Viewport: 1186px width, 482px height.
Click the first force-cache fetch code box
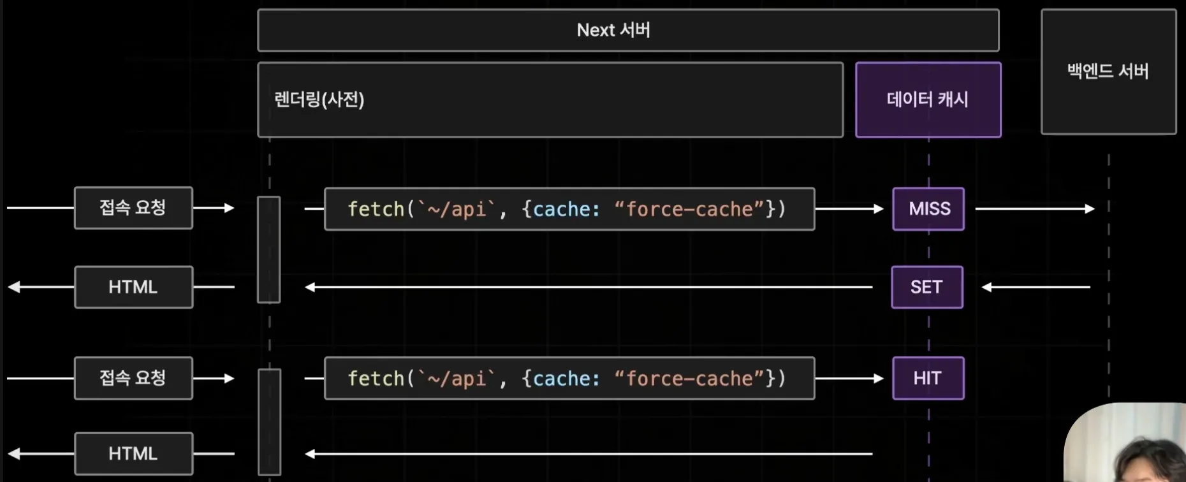[569, 209]
